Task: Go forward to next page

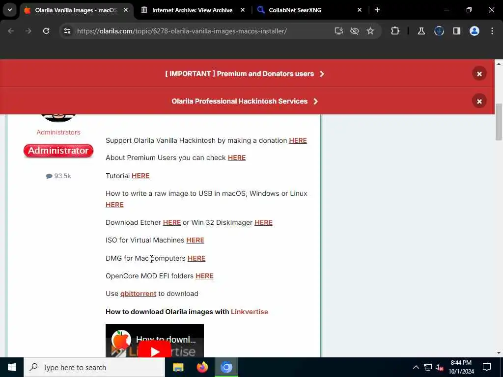Action: [x=28, y=31]
